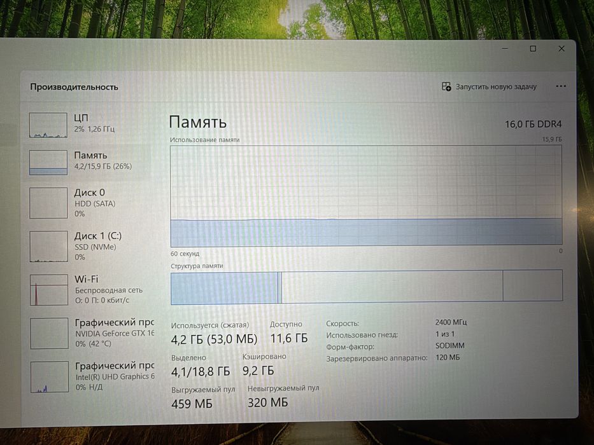Click the Wi-Fi throughput mini graph thumbnail
This screenshot has width=594, height=445.
[x=49, y=290]
